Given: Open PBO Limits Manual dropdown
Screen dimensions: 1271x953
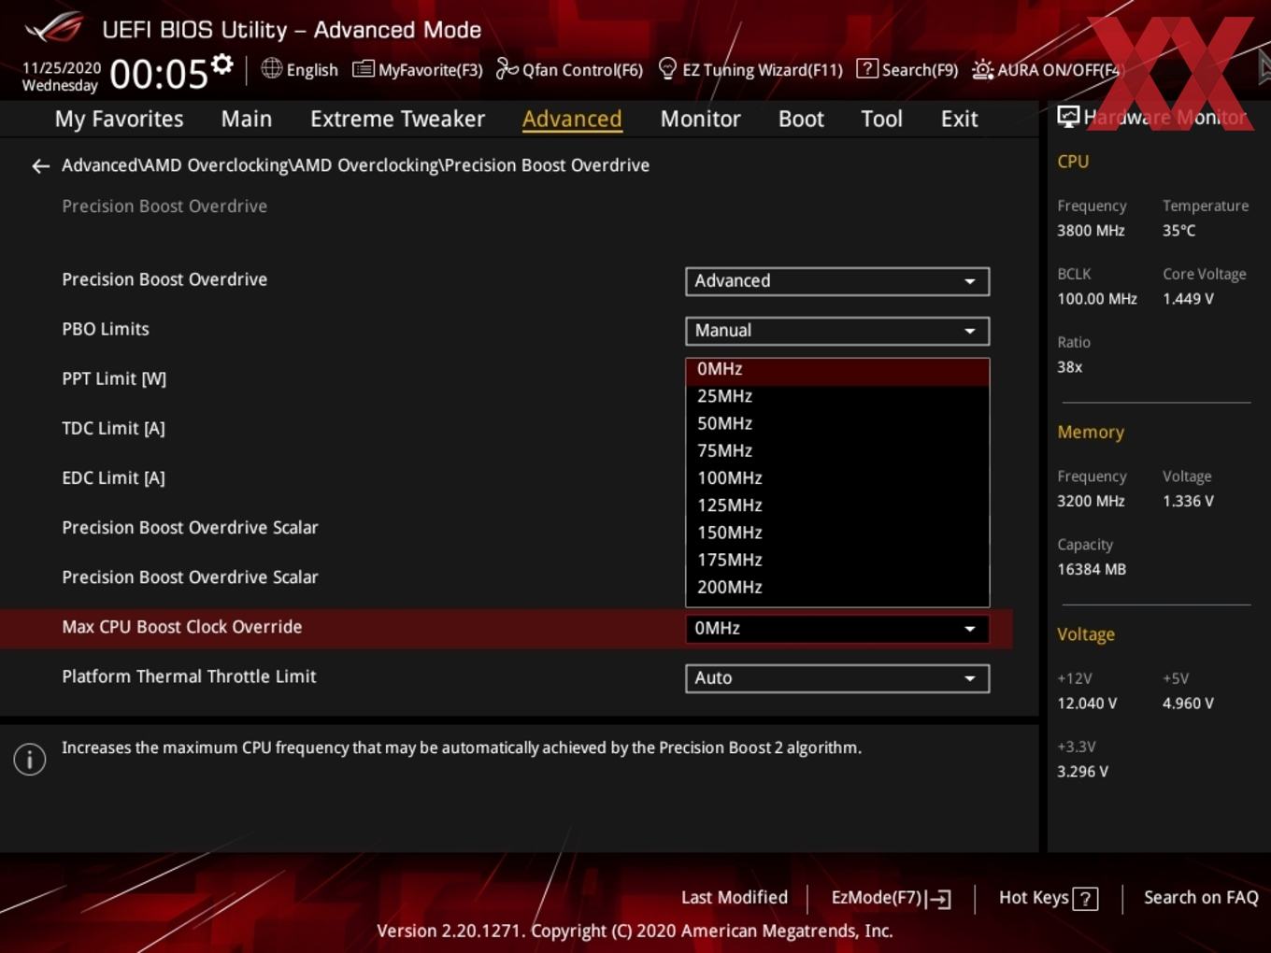Looking at the screenshot, I should 837,331.
